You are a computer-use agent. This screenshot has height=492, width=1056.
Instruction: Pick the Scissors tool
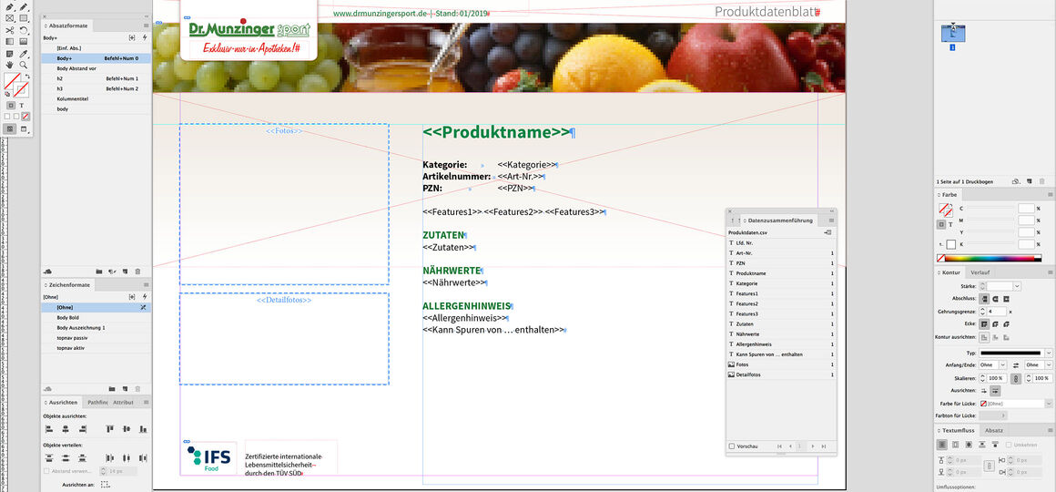10,30
